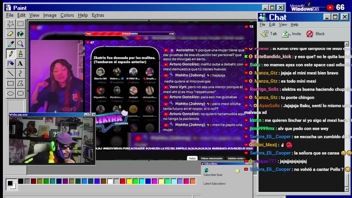Open the Edit menu in Chat window
Screen dimensions: 352x198
[272, 24]
